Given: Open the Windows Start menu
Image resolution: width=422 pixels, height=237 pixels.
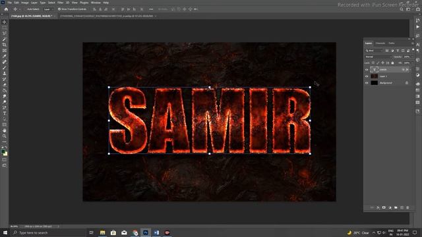Looking at the screenshot, I should pos(5,232).
